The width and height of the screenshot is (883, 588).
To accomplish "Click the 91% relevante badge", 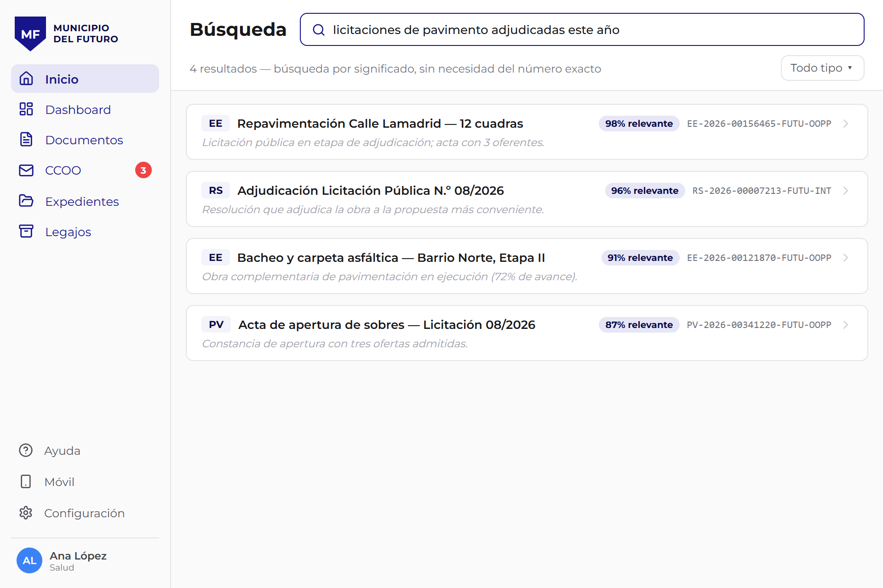I will (640, 258).
